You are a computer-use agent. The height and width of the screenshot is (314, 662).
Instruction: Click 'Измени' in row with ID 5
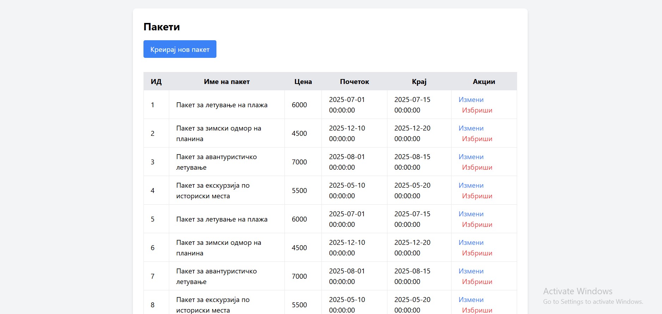(x=471, y=214)
